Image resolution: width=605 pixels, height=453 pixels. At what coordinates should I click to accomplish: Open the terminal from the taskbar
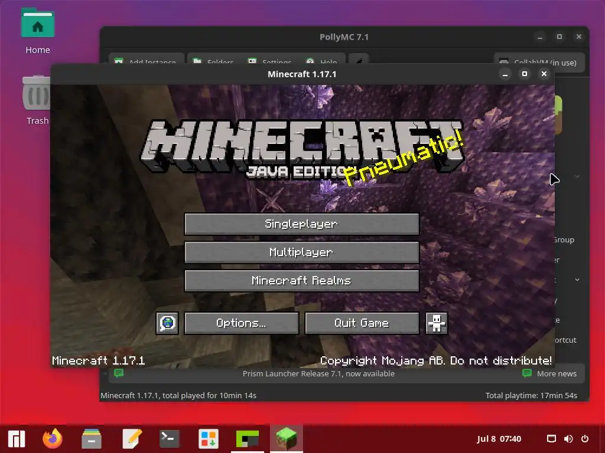[x=170, y=439]
